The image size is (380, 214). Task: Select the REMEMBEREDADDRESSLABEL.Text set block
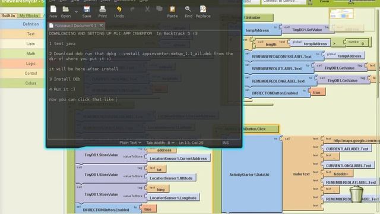[x=281, y=56]
